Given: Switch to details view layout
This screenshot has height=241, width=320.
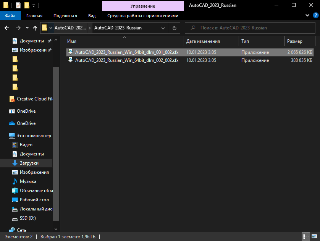Looking at the screenshot, I should coord(306,237).
